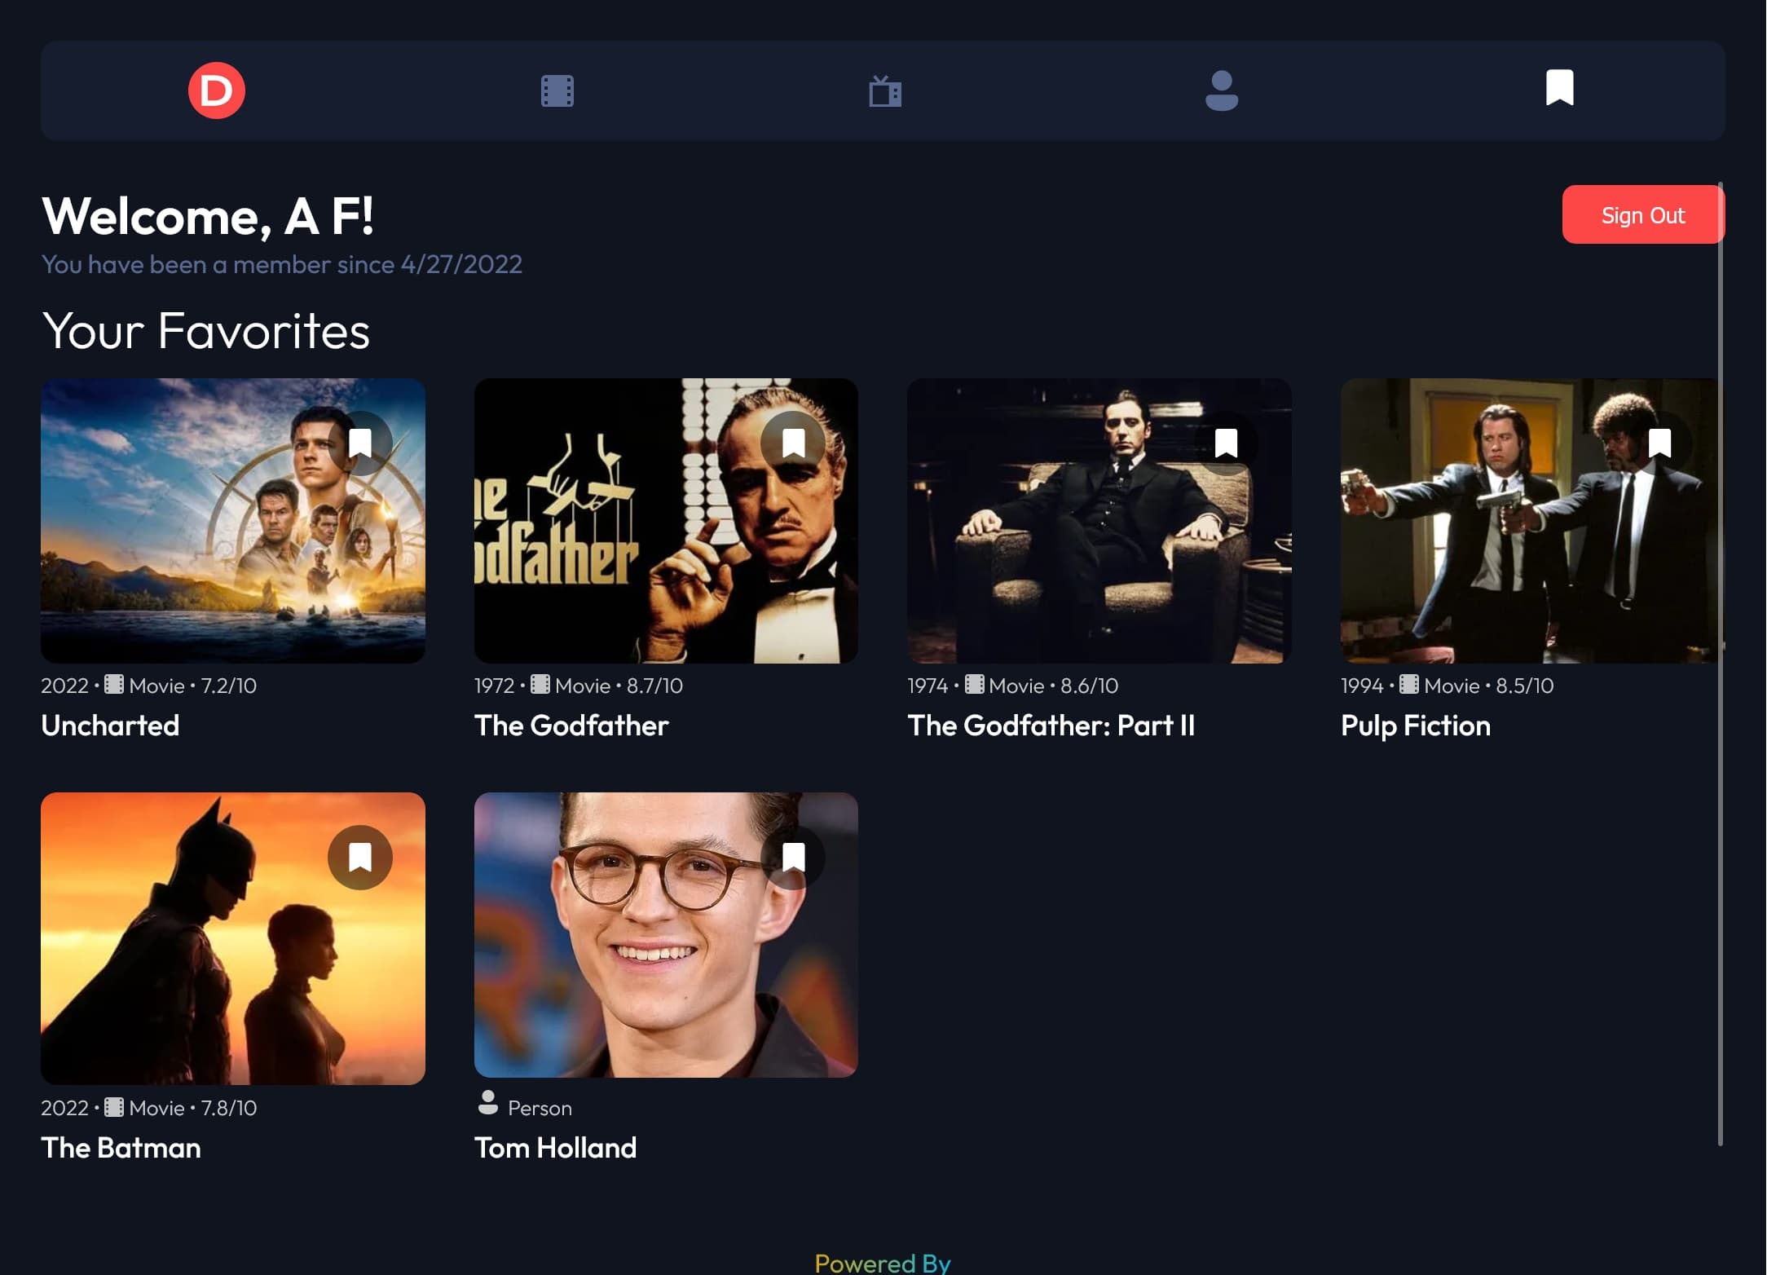The image size is (1767, 1275).
Task: Open The Godfather poster thumbnail
Action: [x=666, y=521]
